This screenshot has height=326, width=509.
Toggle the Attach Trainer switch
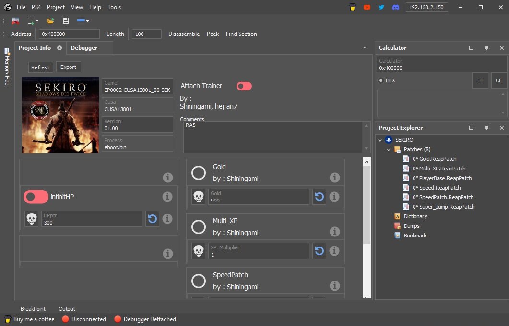pos(244,86)
